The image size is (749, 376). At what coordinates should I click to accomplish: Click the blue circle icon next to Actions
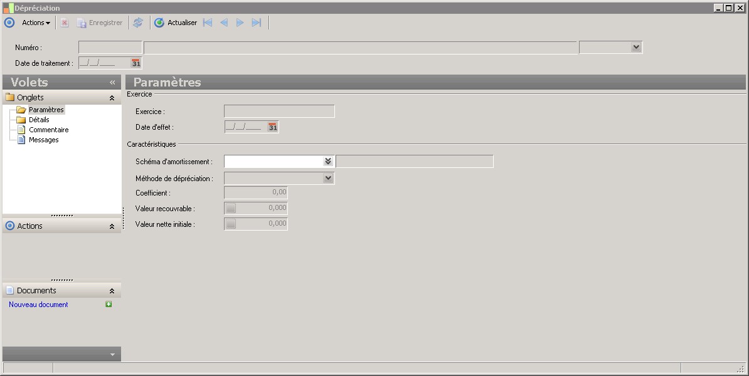[x=9, y=23]
